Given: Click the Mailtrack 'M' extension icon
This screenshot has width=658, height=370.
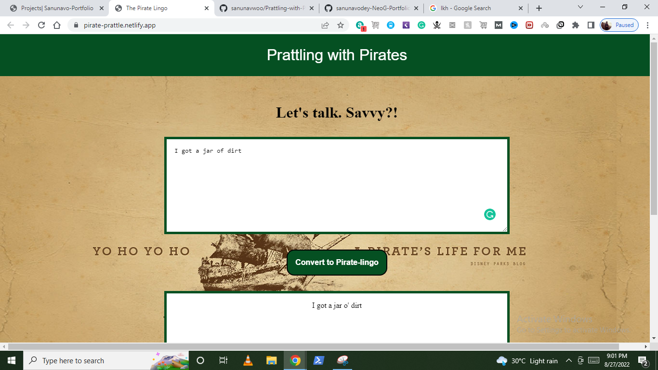Looking at the screenshot, I should pos(499,25).
